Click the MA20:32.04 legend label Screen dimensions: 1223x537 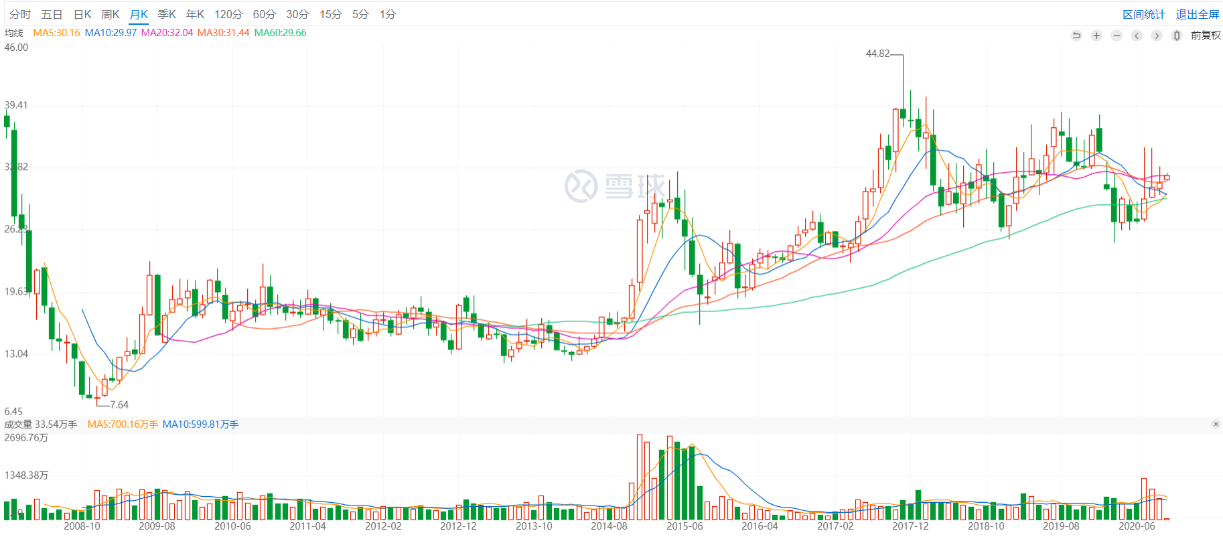click(x=167, y=33)
